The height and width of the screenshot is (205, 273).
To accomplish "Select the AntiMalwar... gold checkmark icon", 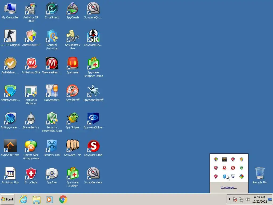I will 10,66.
